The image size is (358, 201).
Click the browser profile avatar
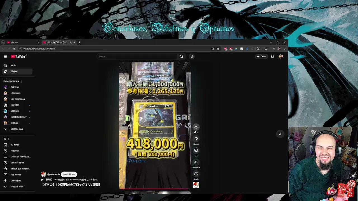click(x=279, y=49)
